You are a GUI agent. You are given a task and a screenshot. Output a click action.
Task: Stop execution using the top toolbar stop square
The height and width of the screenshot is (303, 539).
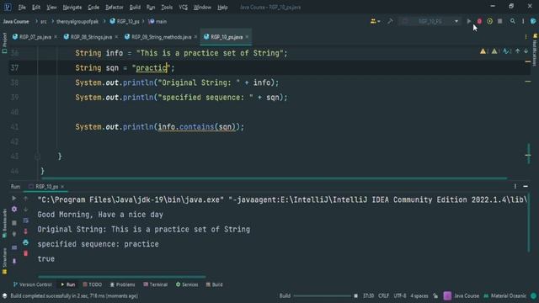[x=499, y=21]
